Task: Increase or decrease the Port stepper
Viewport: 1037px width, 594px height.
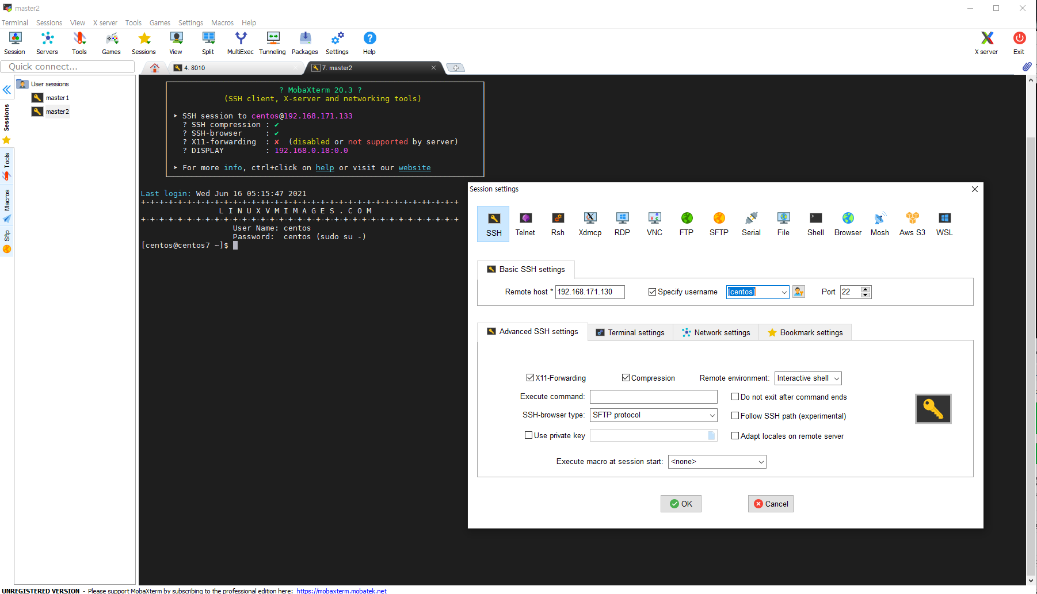Action: pos(866,292)
